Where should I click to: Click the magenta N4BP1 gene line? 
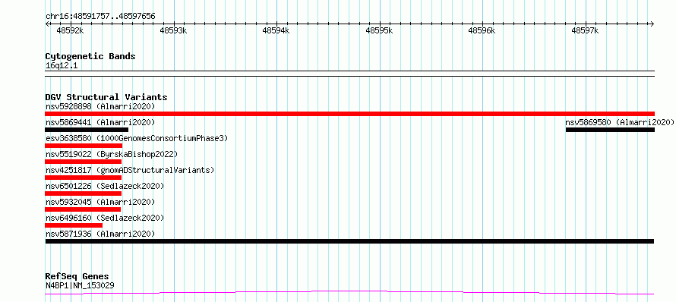[349, 293]
